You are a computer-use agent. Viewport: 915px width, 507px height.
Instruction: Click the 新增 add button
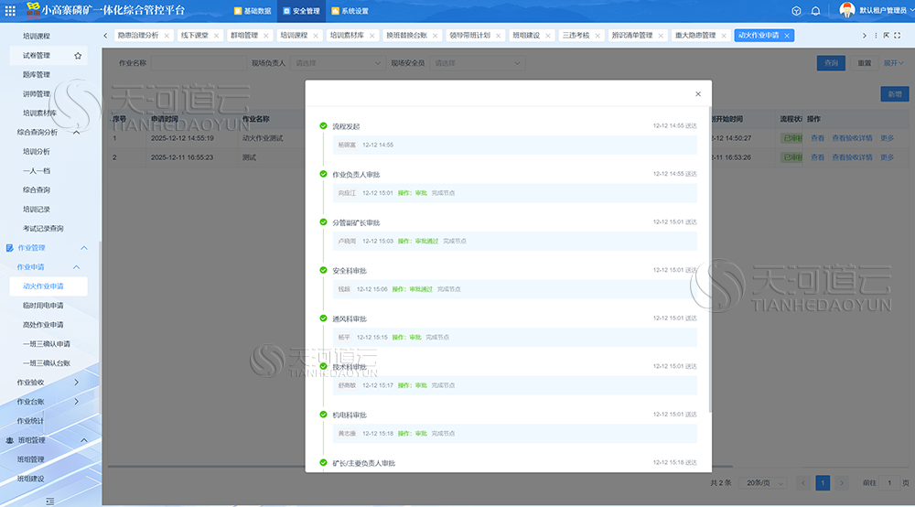point(895,94)
